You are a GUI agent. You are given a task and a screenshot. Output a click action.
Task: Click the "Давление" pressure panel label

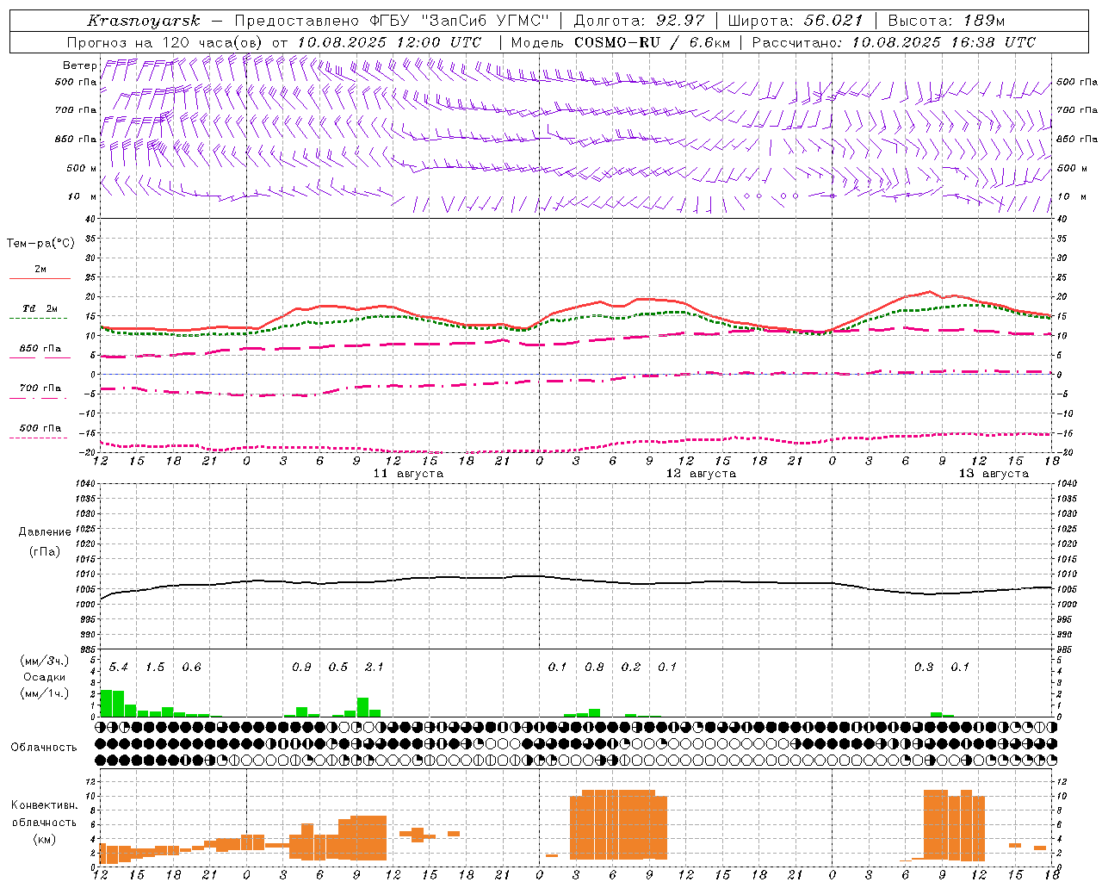click(45, 532)
